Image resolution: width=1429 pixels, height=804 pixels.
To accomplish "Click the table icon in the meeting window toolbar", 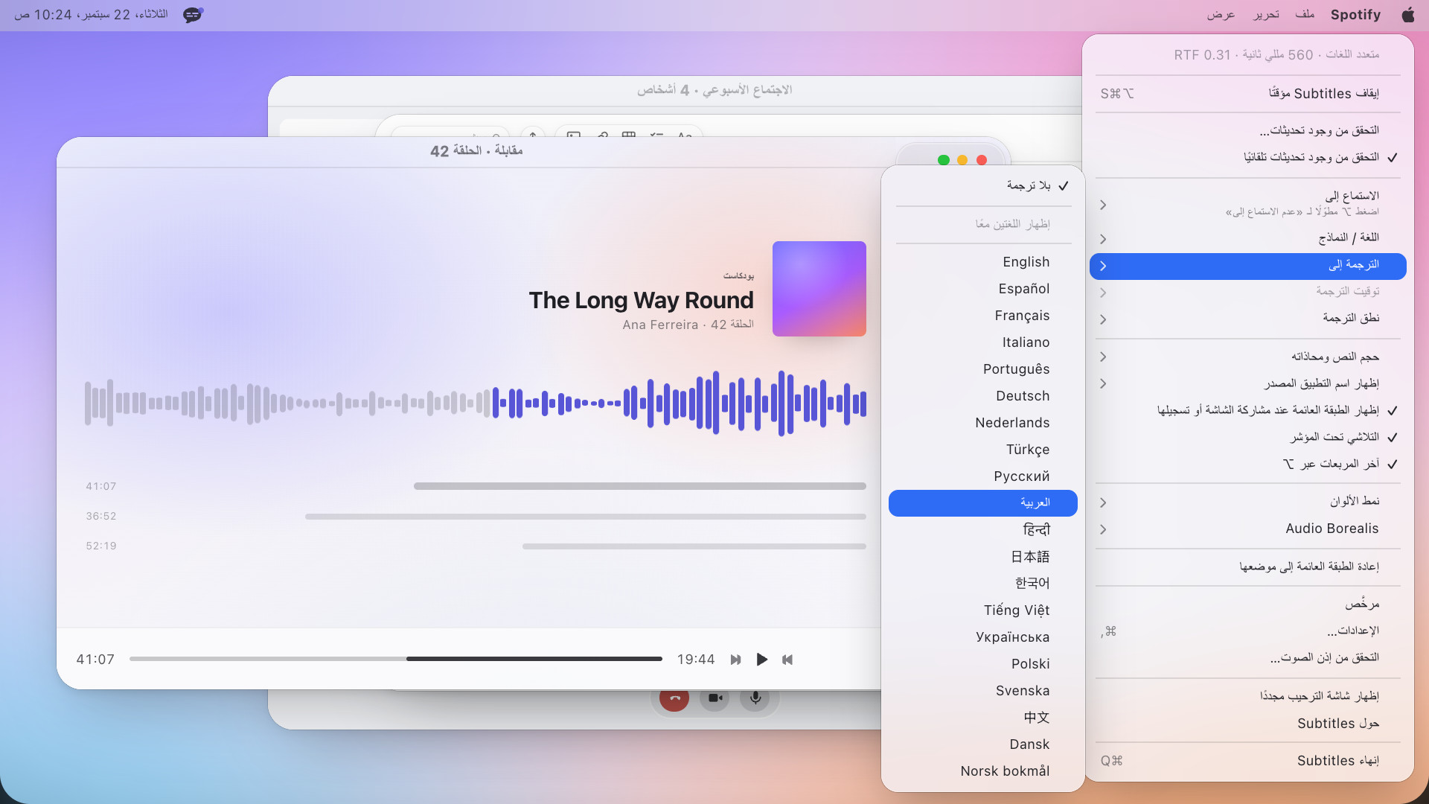I will (629, 135).
